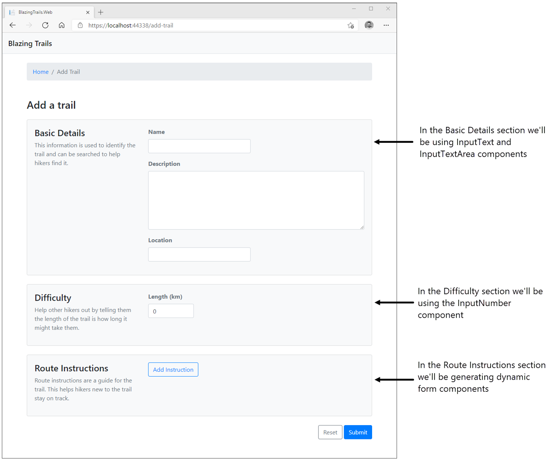550x460 pixels.
Task: Open browser settings ellipsis menu
Action: coord(386,25)
